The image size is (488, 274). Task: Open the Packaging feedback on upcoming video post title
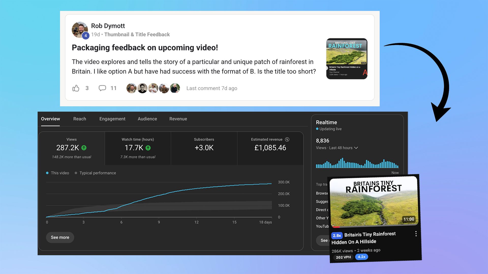145,47
